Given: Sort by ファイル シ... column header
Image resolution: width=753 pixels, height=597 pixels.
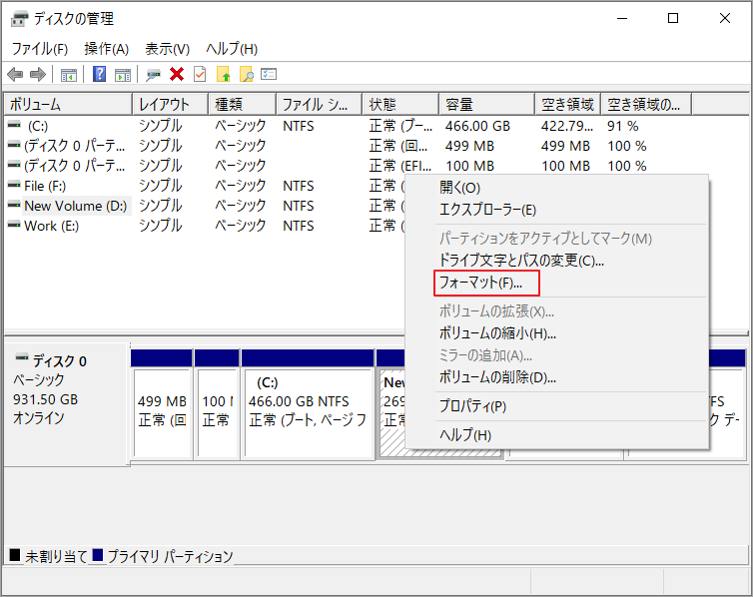Looking at the screenshot, I should tap(319, 104).
